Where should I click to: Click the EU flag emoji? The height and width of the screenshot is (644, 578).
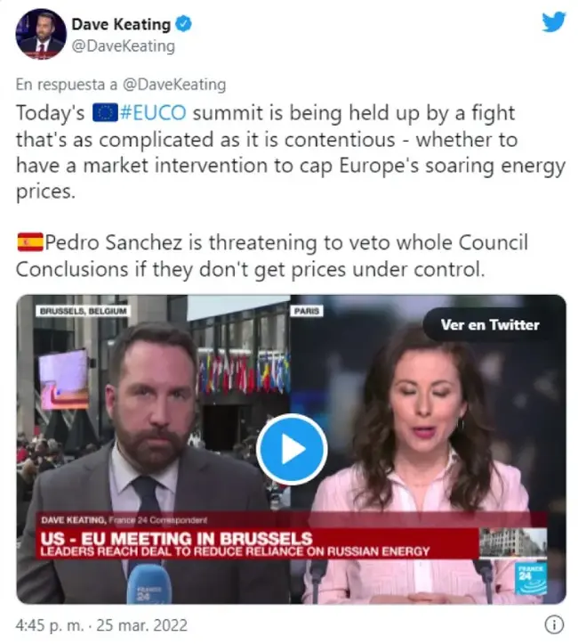[105, 113]
